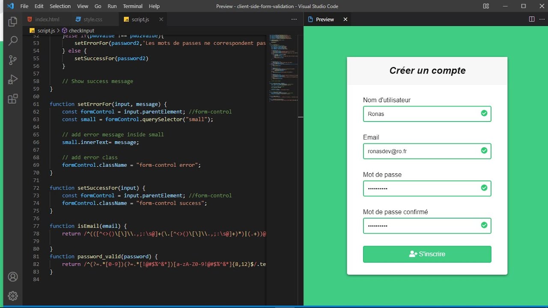Screen dimensions: 548x308
Task: Open the Run menu
Action: point(112,6)
